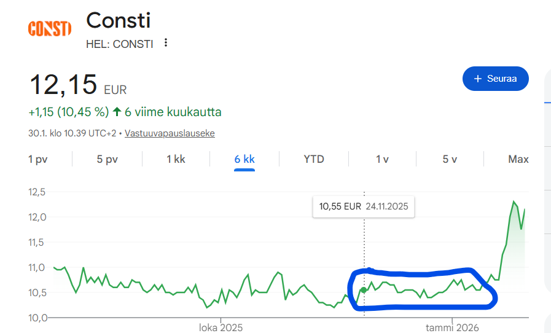Click the loka 2025 axis label
Screen dimensions: 551x333
coord(221,327)
